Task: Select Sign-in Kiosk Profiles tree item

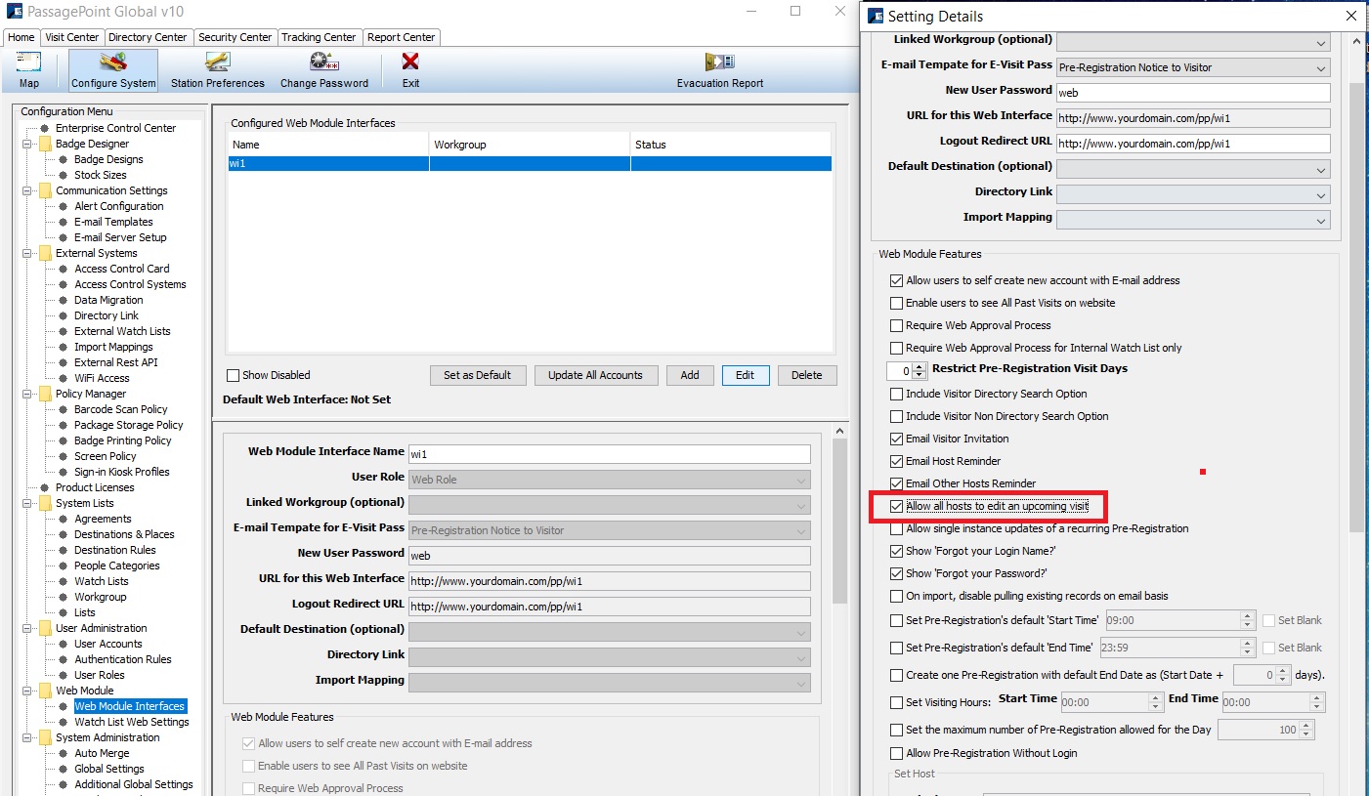Action: 122,472
